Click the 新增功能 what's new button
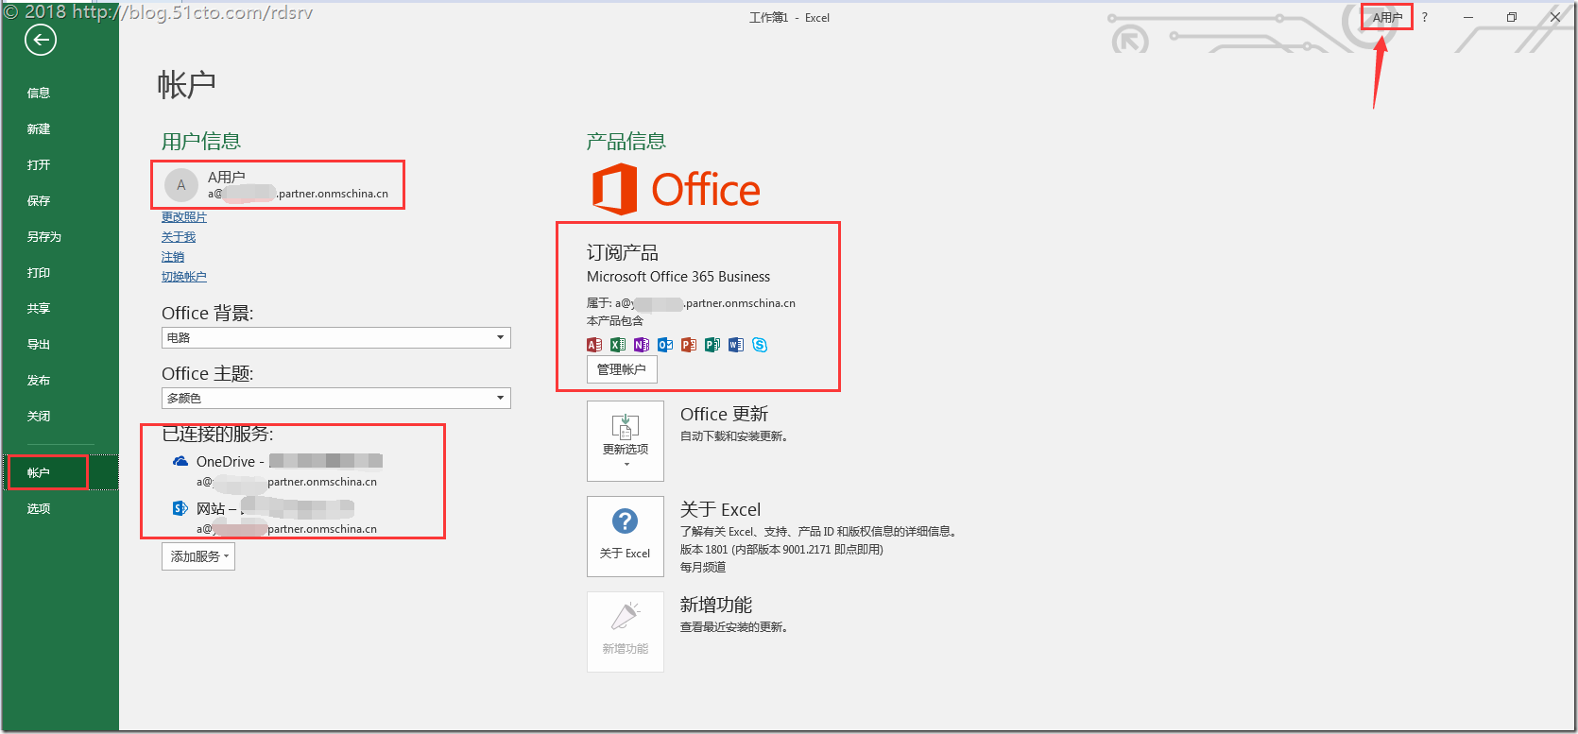This screenshot has height=734, width=1578. (x=626, y=632)
